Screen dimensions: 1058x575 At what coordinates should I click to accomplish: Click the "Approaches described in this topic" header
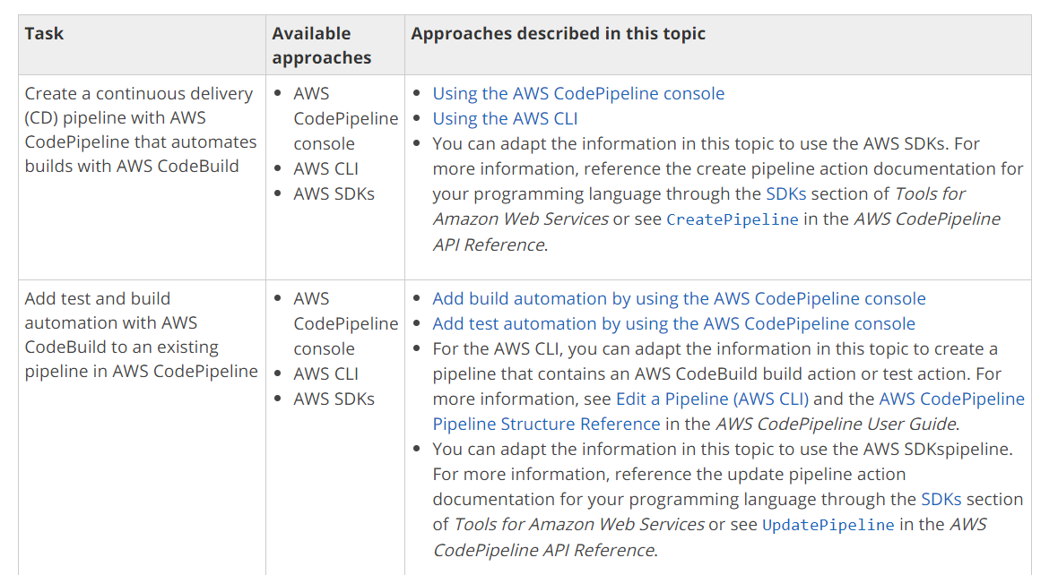pyautogui.click(x=558, y=34)
